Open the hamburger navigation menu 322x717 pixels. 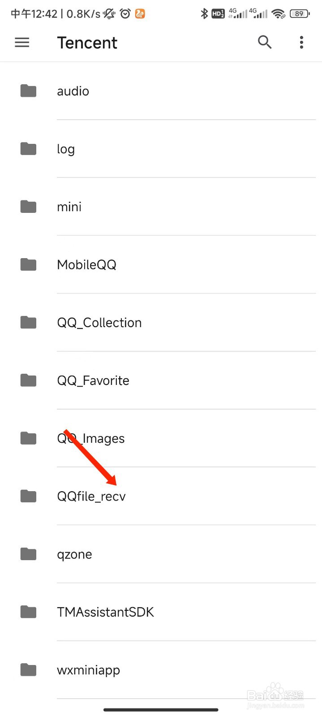pyautogui.click(x=22, y=43)
